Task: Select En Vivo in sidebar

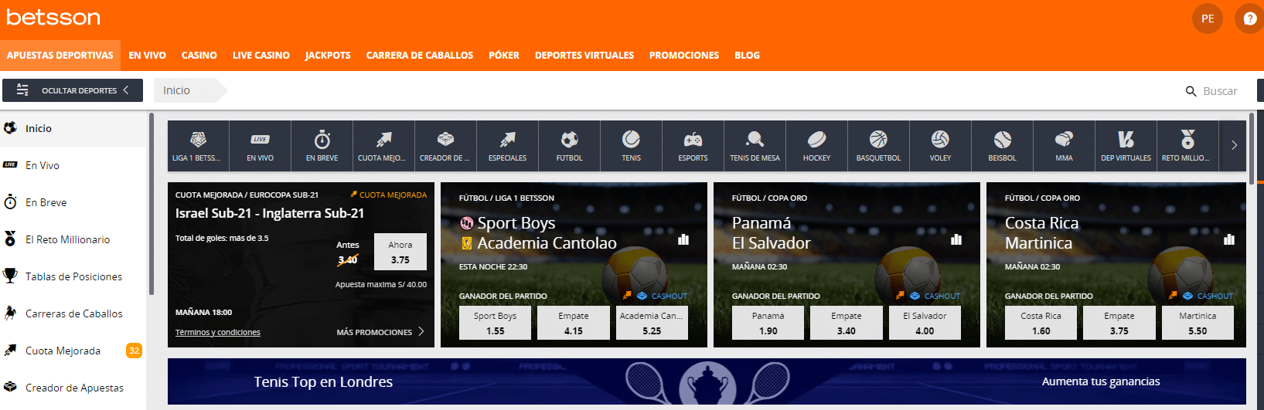Action: point(73,165)
